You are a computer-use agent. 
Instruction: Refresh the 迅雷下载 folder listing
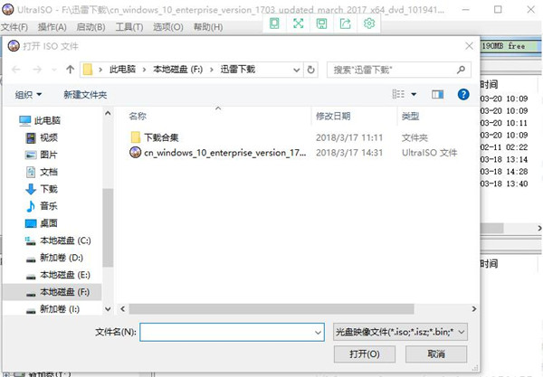311,70
